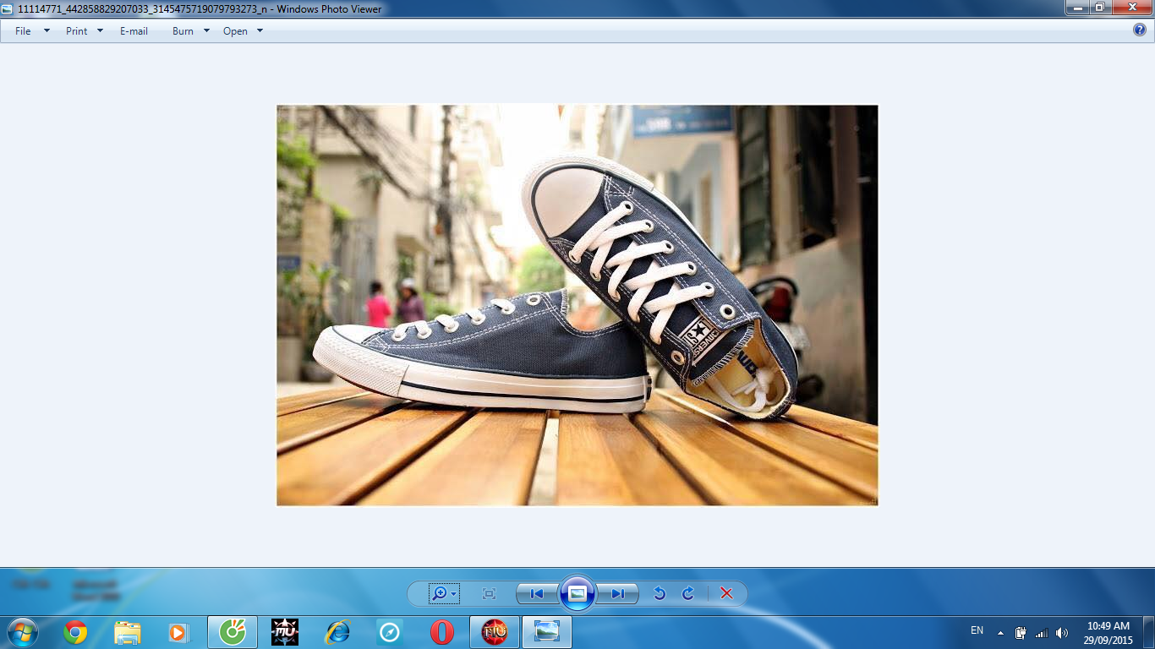The height and width of the screenshot is (649, 1155).
Task: Open the Open menu
Action: point(235,30)
